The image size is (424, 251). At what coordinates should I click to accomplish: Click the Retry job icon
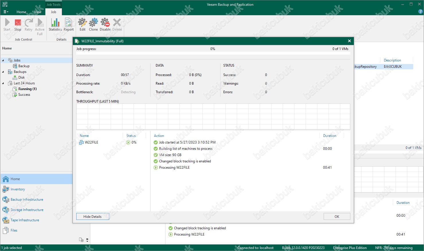28,25
